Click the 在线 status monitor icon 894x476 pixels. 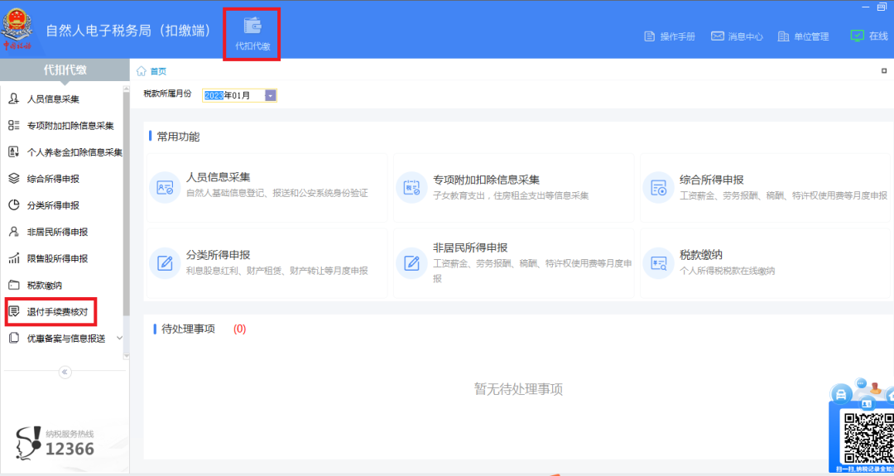coord(857,36)
